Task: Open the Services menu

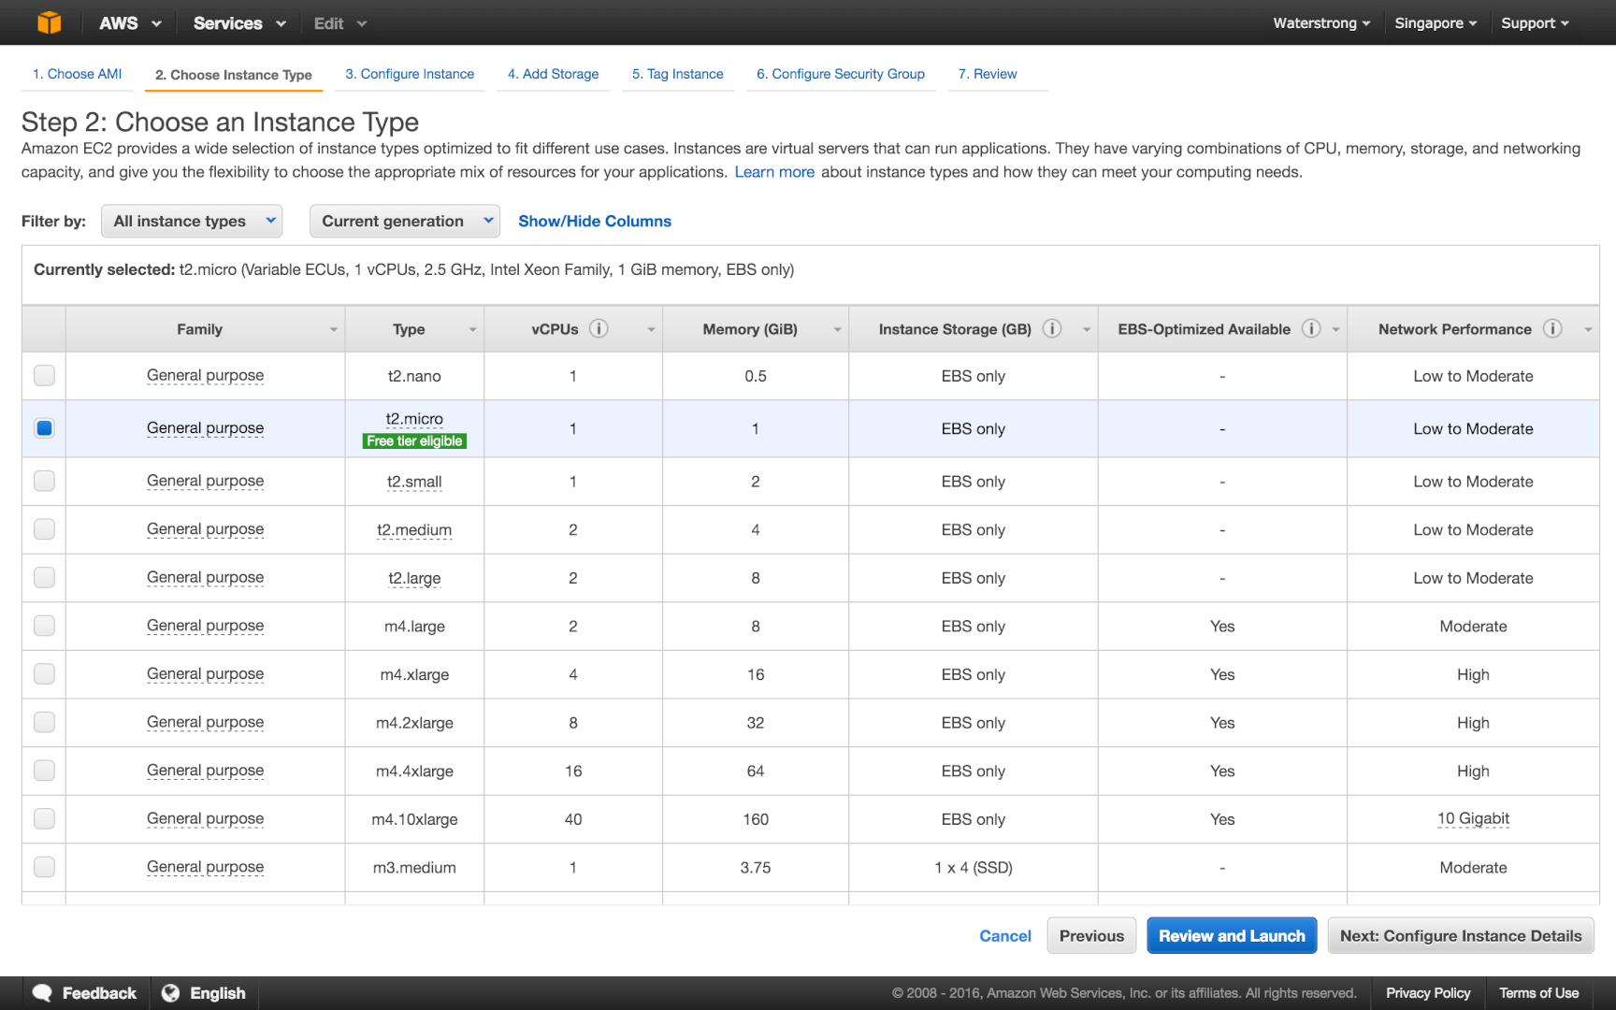Action: (x=239, y=22)
